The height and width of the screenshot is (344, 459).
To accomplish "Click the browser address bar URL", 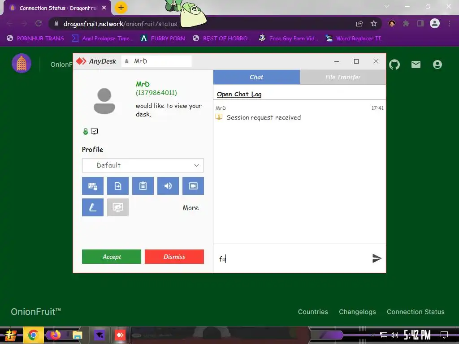I will (120, 24).
